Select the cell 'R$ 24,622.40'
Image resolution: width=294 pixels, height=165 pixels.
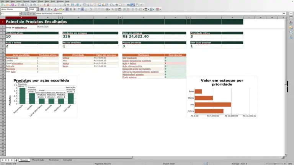pos(143,37)
